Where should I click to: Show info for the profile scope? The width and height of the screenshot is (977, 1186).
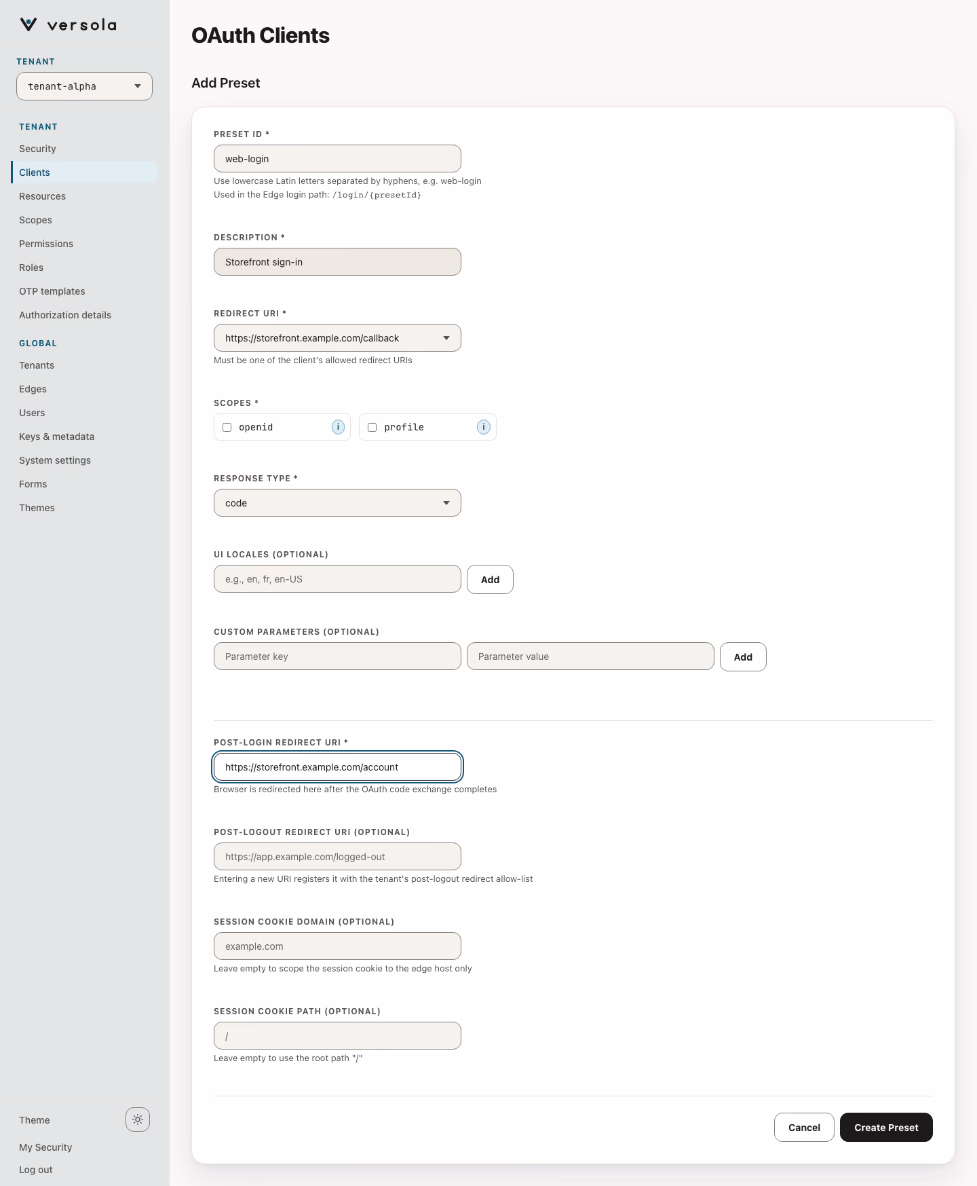483,427
